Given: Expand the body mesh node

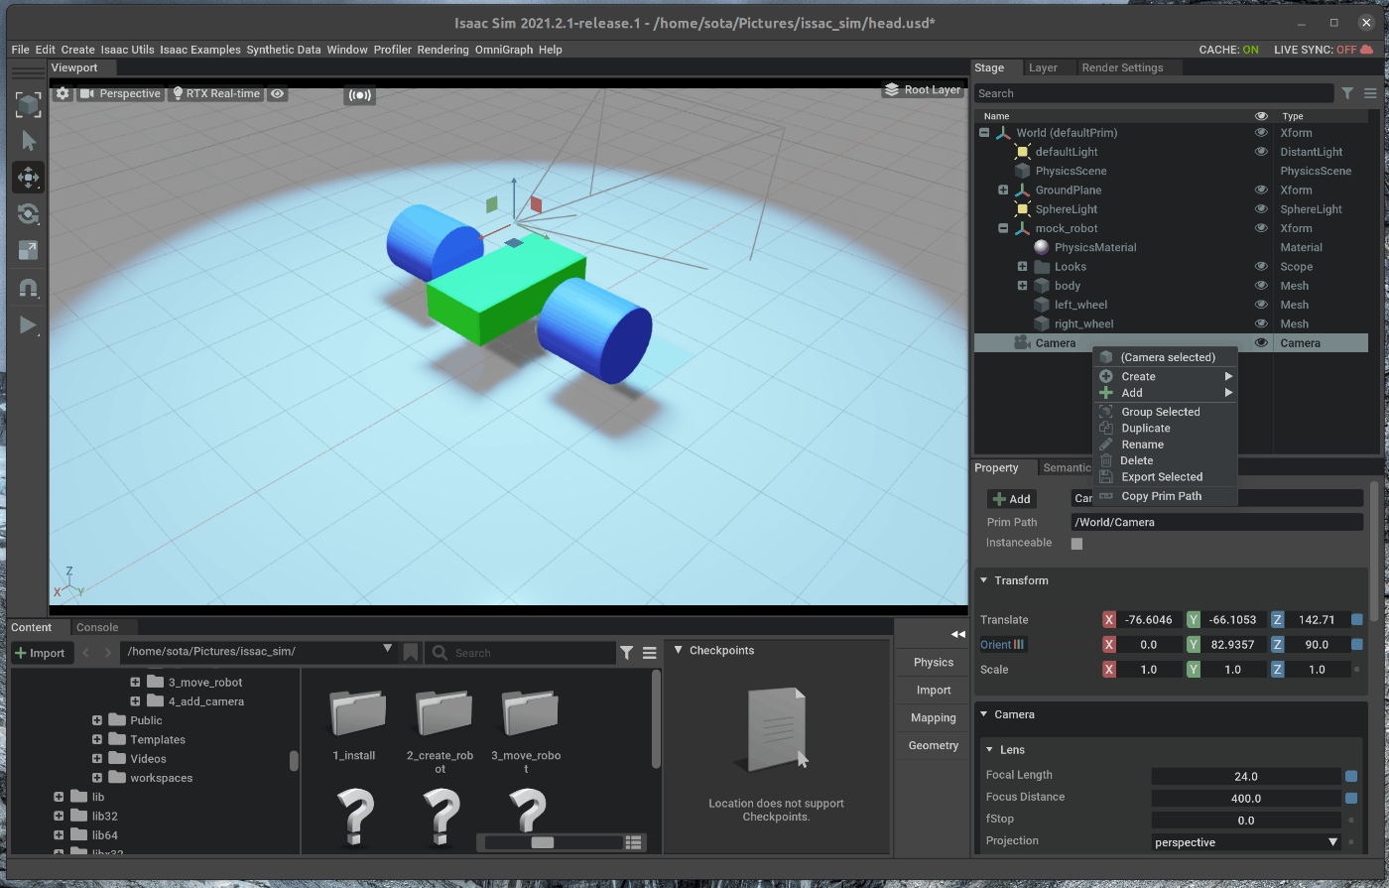Looking at the screenshot, I should [x=1022, y=286].
